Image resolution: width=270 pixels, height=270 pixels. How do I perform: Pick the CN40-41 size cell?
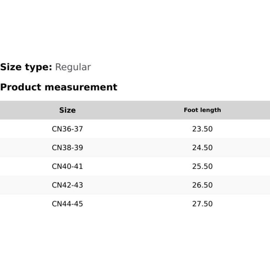tap(67, 166)
